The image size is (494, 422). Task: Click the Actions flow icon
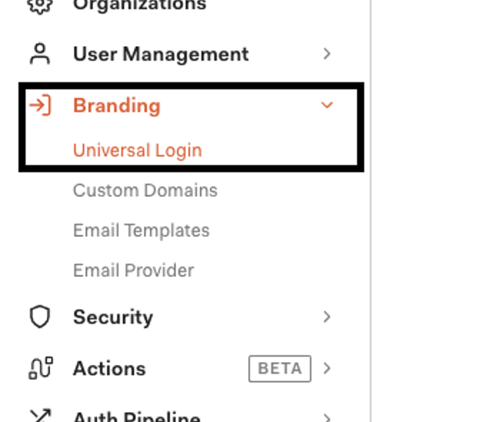(x=39, y=368)
